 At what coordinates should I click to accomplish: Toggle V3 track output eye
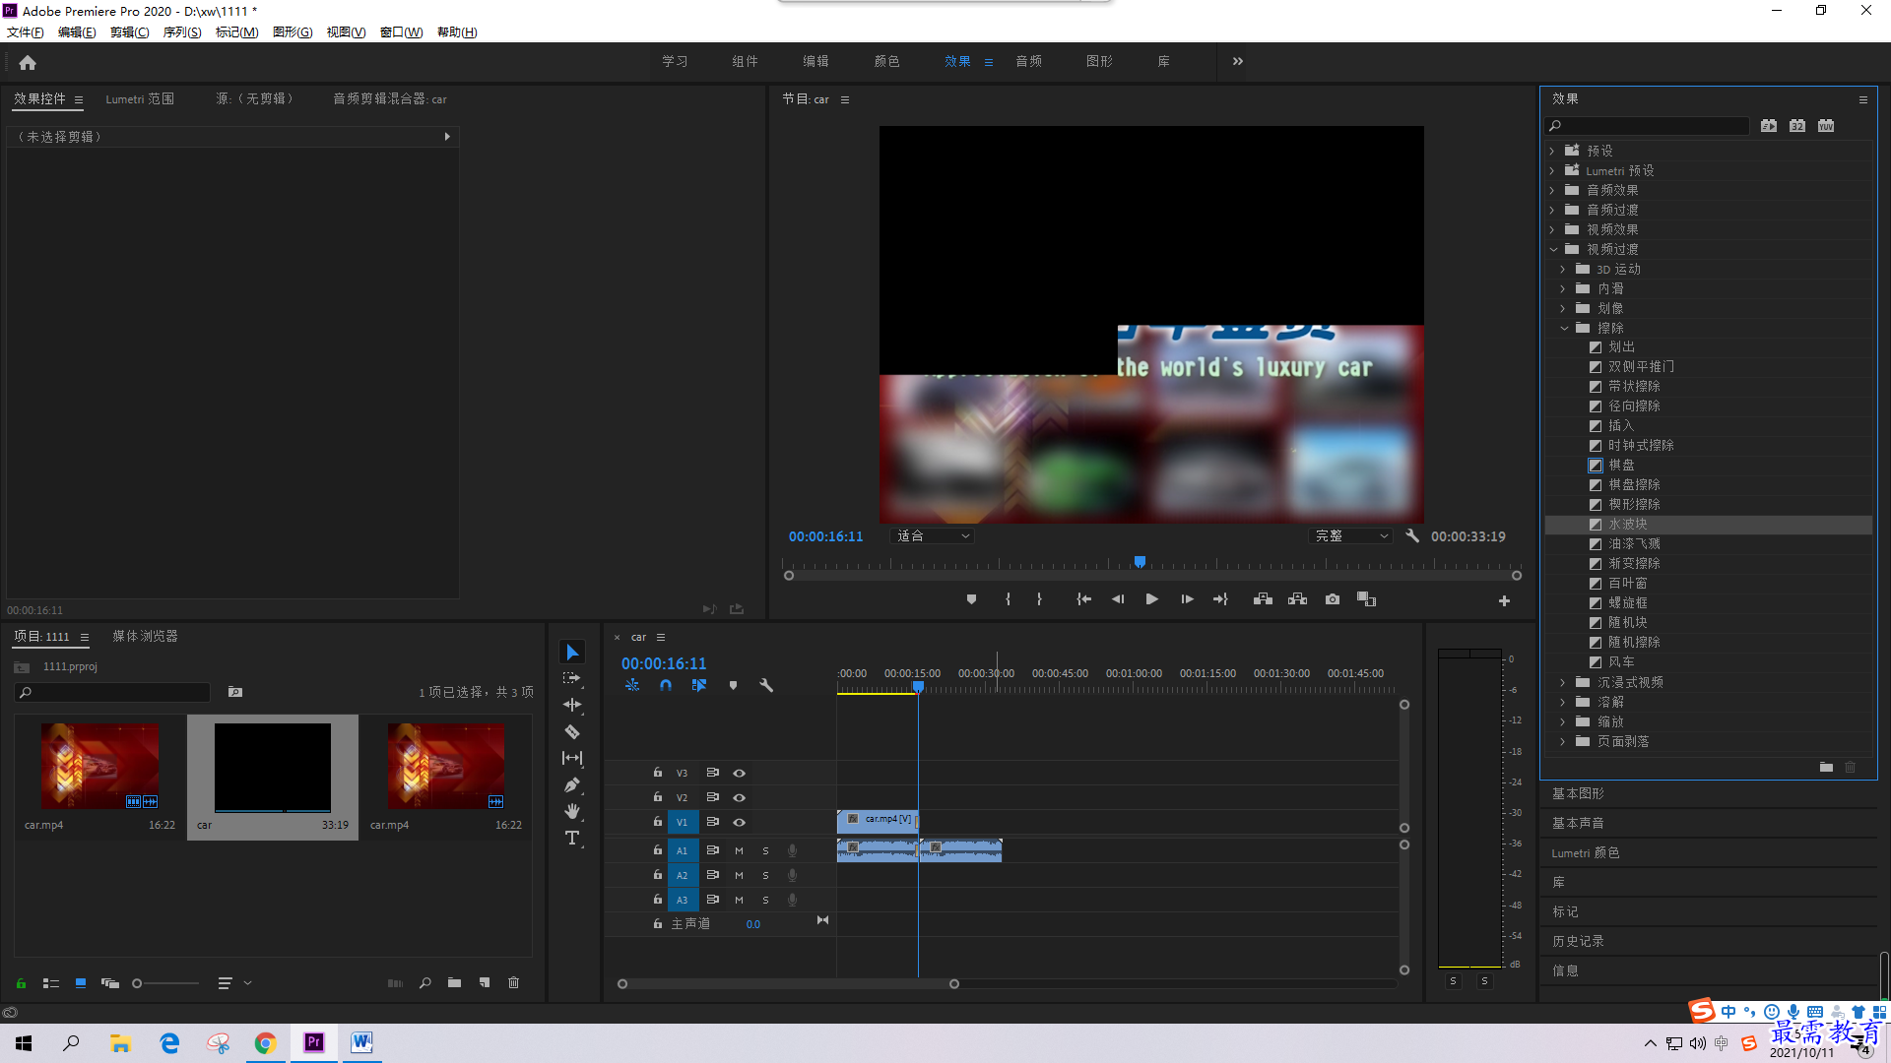click(739, 773)
